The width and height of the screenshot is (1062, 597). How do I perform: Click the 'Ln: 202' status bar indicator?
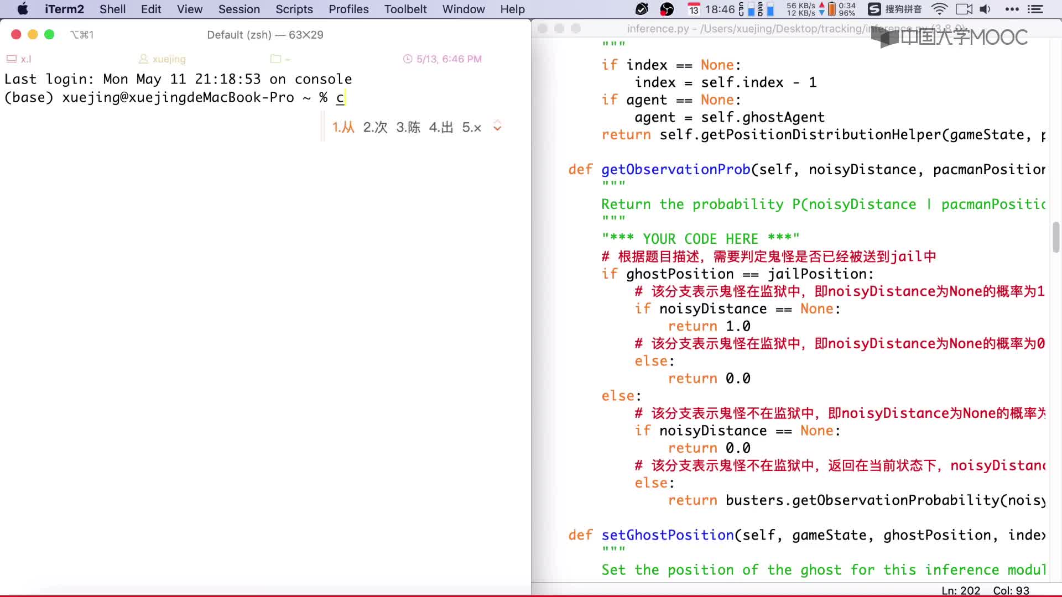tap(961, 590)
